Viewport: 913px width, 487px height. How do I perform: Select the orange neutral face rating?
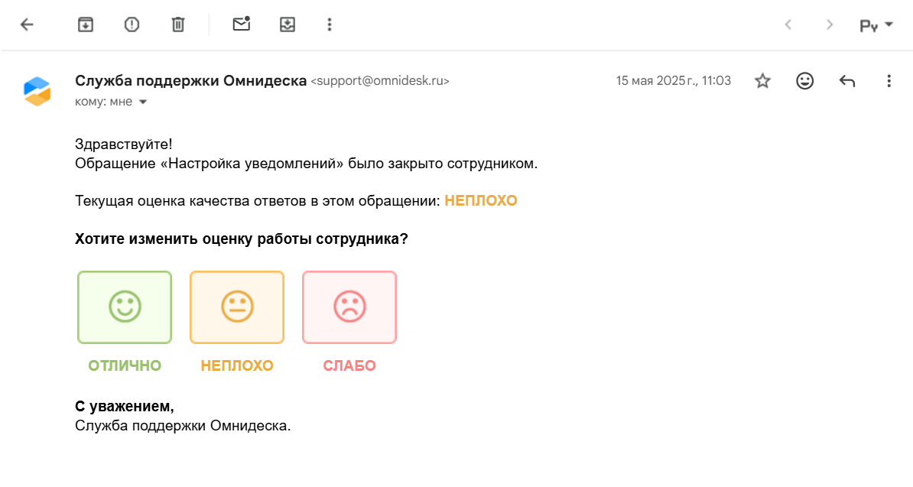pyautogui.click(x=237, y=307)
